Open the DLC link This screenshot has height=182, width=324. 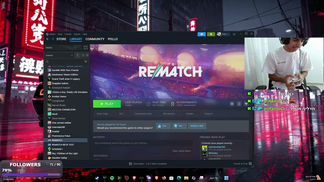tap(121, 114)
